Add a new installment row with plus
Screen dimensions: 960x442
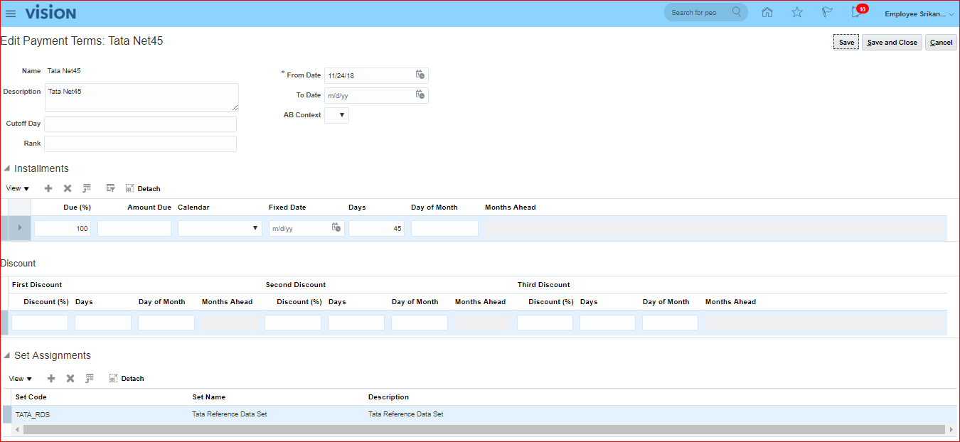tap(48, 188)
